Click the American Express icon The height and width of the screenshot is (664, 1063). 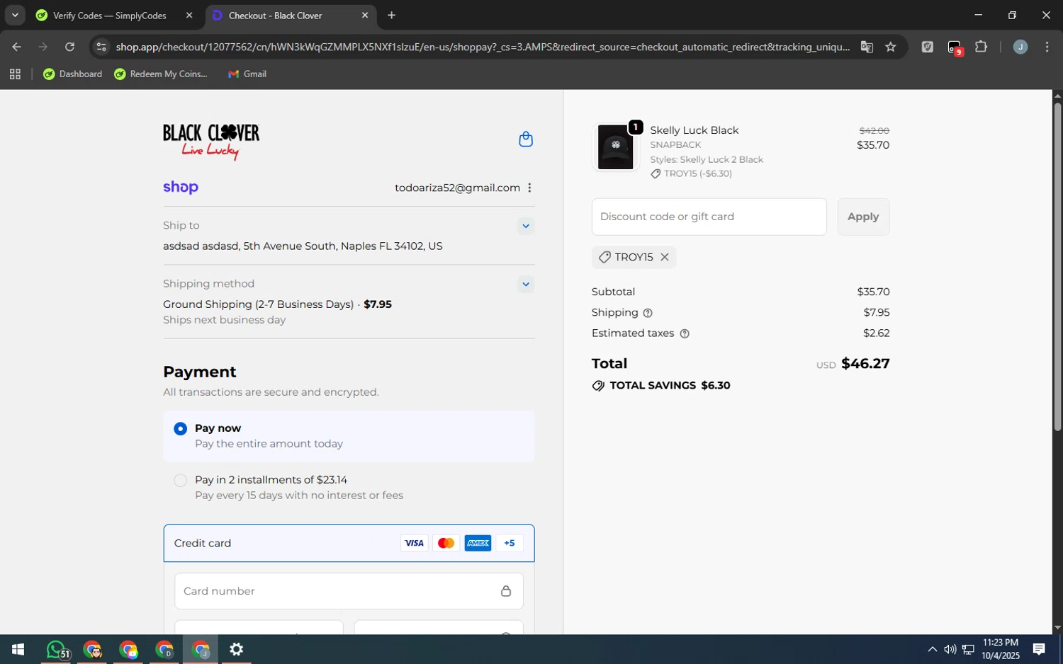pyautogui.click(x=478, y=544)
